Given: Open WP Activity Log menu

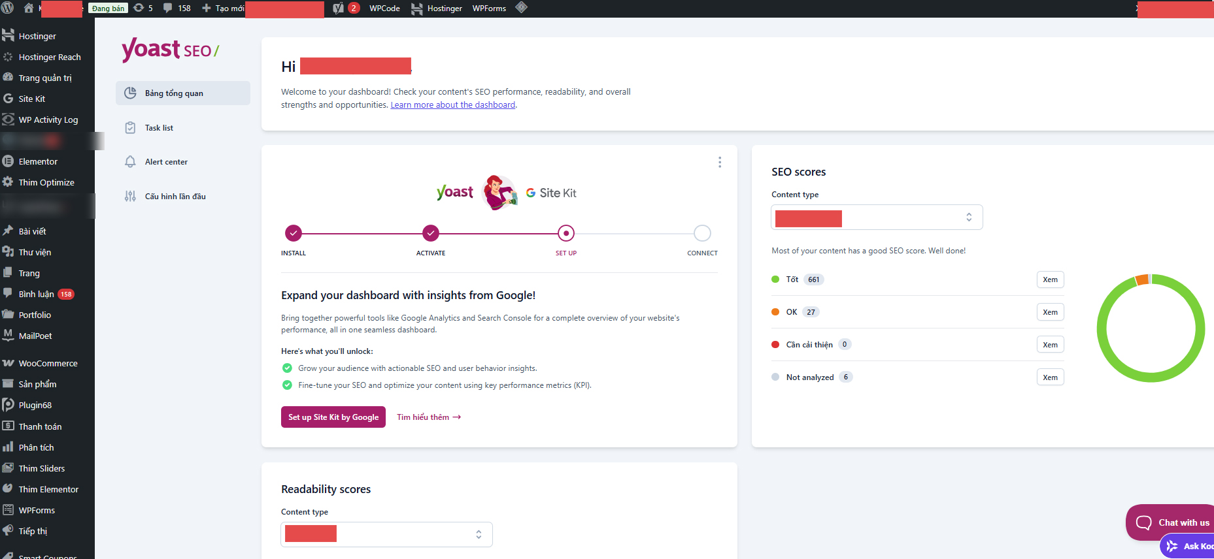Looking at the screenshot, I should 47,120.
